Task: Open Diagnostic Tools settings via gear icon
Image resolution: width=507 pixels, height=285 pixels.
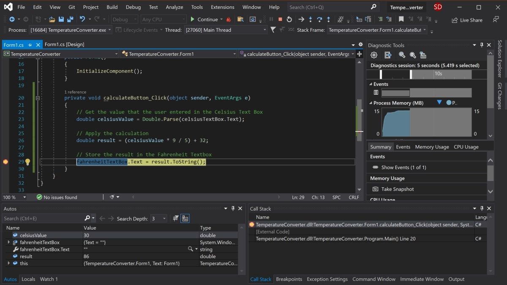Action: (x=374, y=55)
